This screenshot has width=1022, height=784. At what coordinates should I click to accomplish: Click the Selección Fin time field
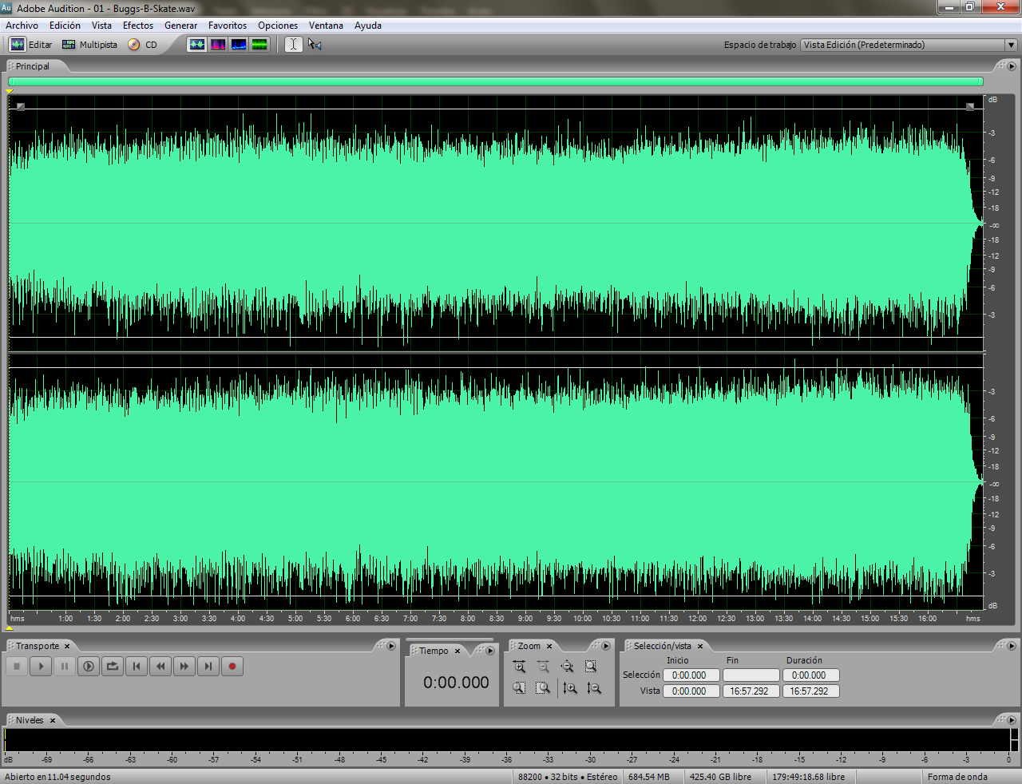pos(751,675)
